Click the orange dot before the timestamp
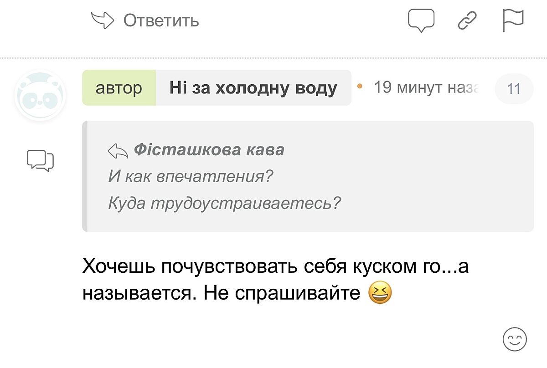This screenshot has height=368, width=547. pyautogui.click(x=360, y=86)
